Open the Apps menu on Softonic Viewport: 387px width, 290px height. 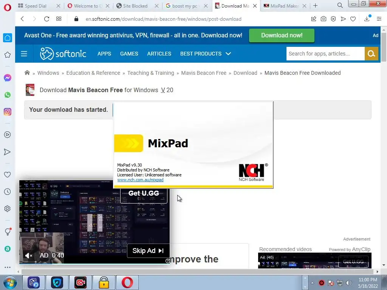[104, 54]
